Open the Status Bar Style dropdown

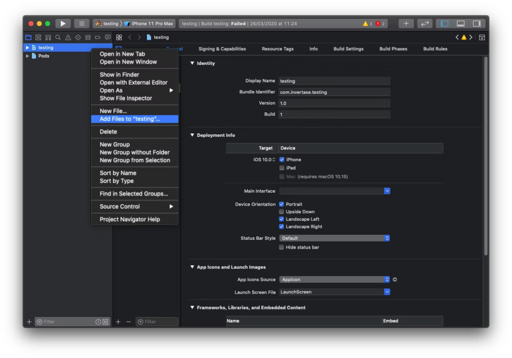pyautogui.click(x=334, y=238)
